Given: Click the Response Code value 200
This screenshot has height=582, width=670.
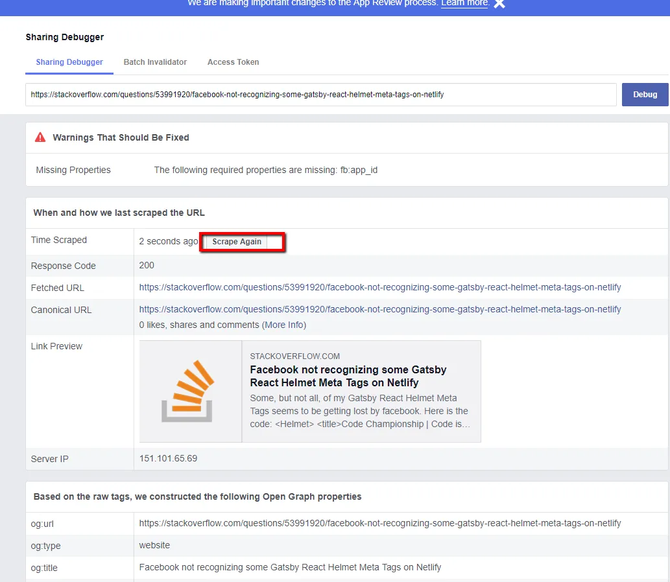Looking at the screenshot, I should pos(147,265).
